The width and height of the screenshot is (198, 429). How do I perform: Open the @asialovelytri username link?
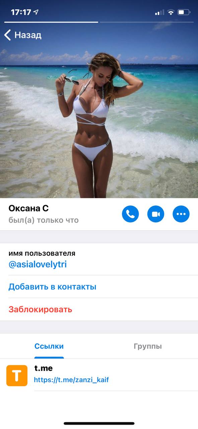pyautogui.click(x=38, y=264)
